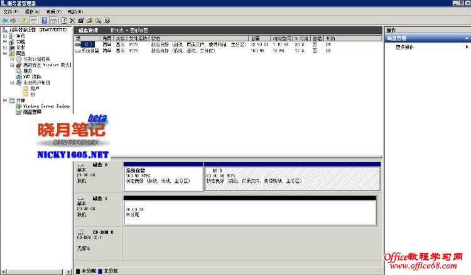
Task: Click the C: volume drive icon in list
Action: click(78, 44)
